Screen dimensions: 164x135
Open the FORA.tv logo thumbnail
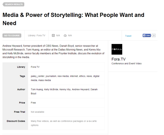click(x=117, y=49)
